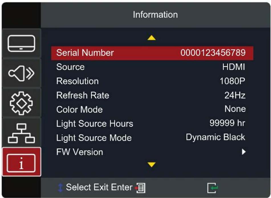Click the green Enter icon in footer
Screen dimensions: 271x198
coord(213,188)
